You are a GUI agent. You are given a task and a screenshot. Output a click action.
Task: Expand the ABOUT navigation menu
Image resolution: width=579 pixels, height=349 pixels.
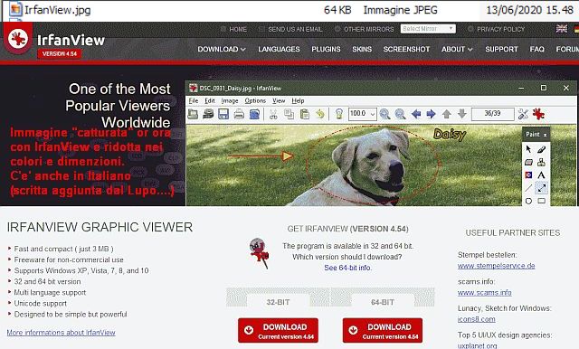point(457,49)
